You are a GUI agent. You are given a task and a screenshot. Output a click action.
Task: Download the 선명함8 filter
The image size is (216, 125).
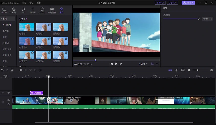(x=49, y=53)
